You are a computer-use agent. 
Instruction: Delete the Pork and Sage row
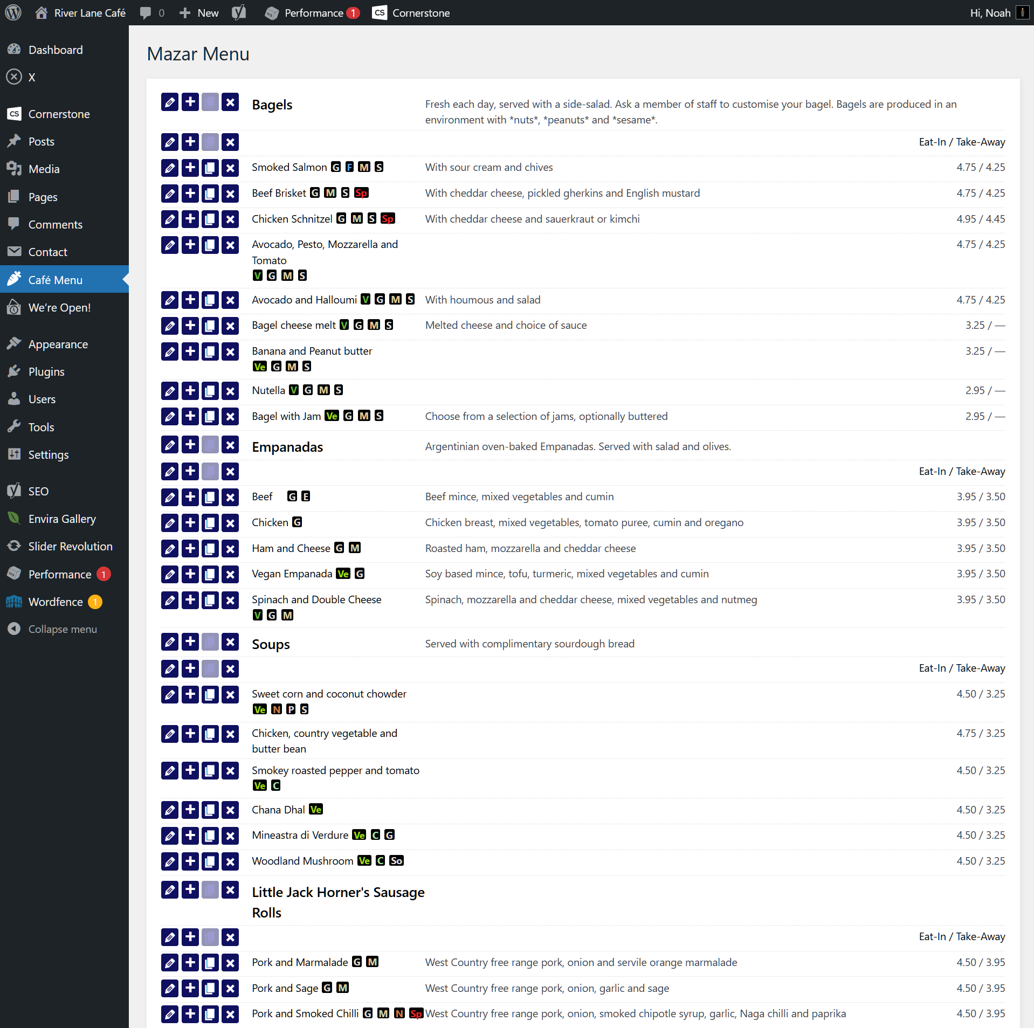click(230, 989)
